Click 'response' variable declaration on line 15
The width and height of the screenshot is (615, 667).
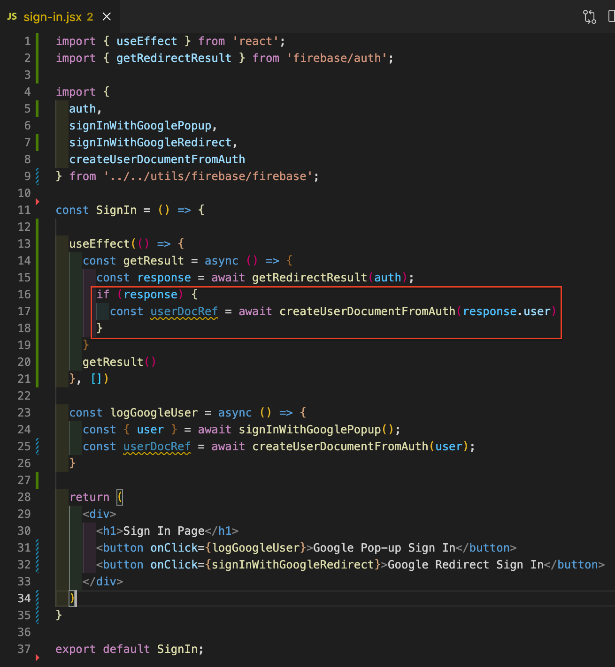[x=164, y=278]
